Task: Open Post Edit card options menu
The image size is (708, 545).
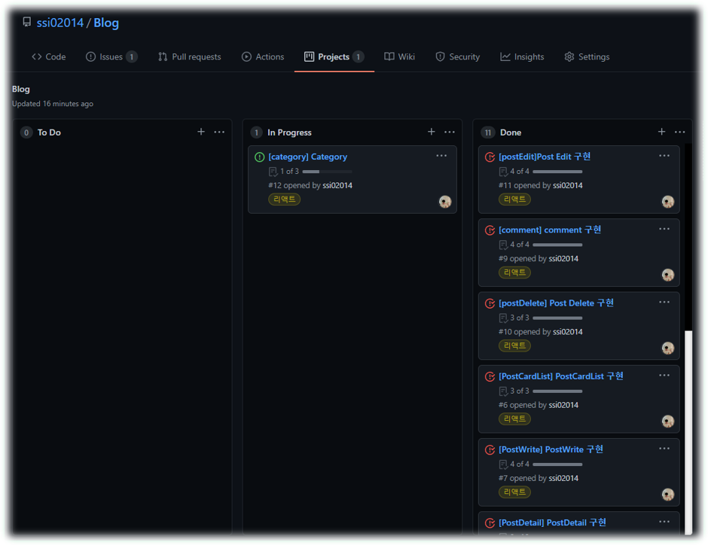Action: [664, 156]
